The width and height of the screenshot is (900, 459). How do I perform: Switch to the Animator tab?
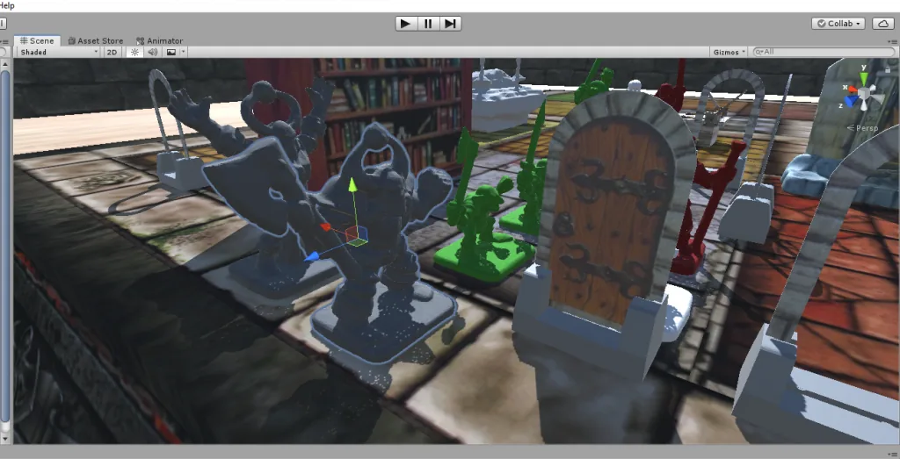point(160,40)
